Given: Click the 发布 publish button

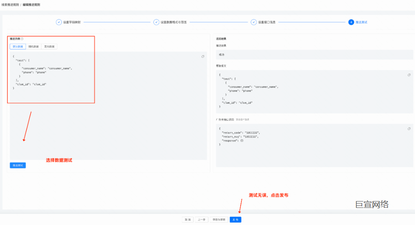Looking at the screenshot, I should (x=235, y=219).
